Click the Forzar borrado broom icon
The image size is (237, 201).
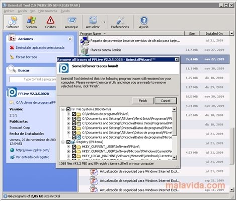(x=12, y=57)
